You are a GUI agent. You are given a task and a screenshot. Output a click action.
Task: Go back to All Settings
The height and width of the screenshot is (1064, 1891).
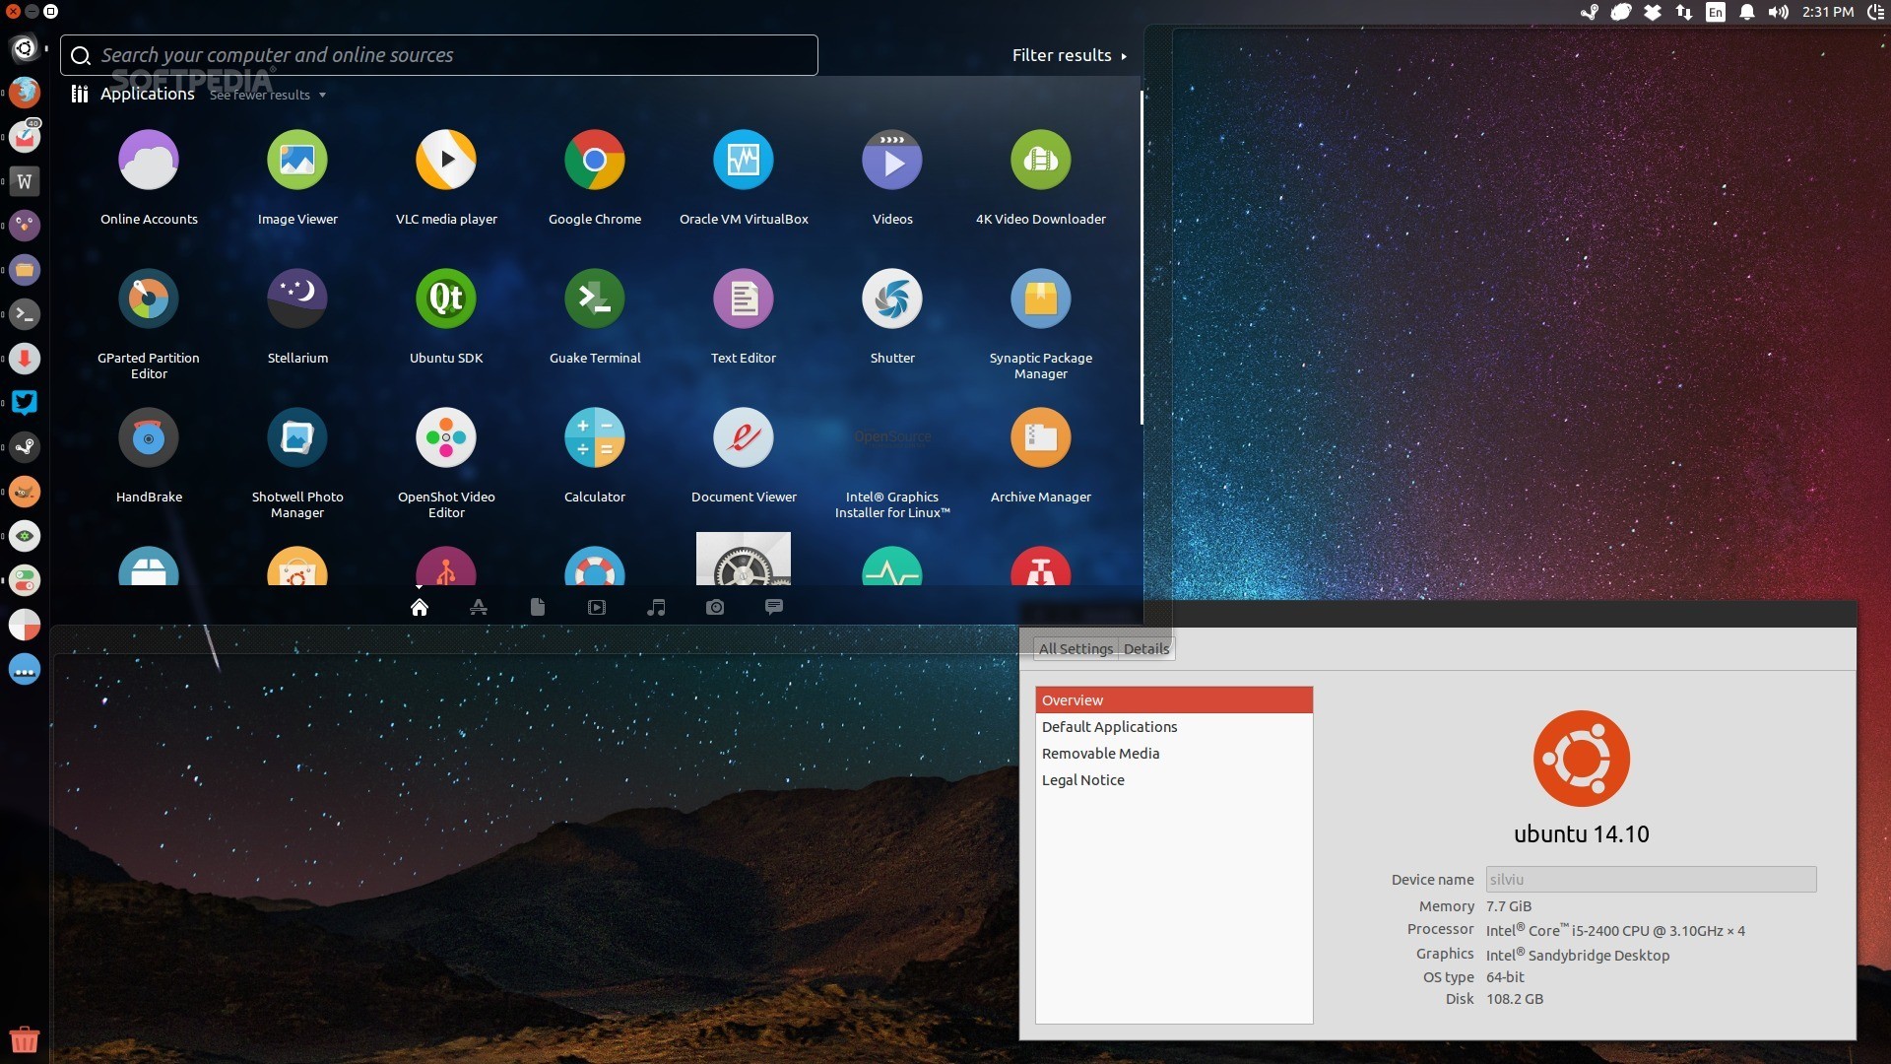[x=1075, y=649]
